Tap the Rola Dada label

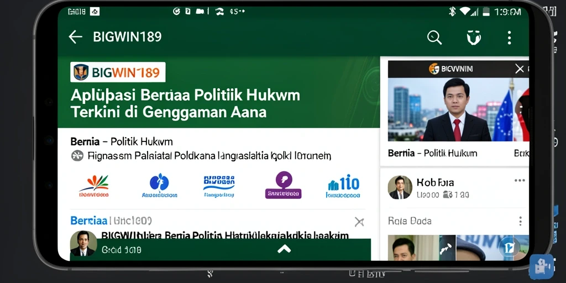[410, 221]
